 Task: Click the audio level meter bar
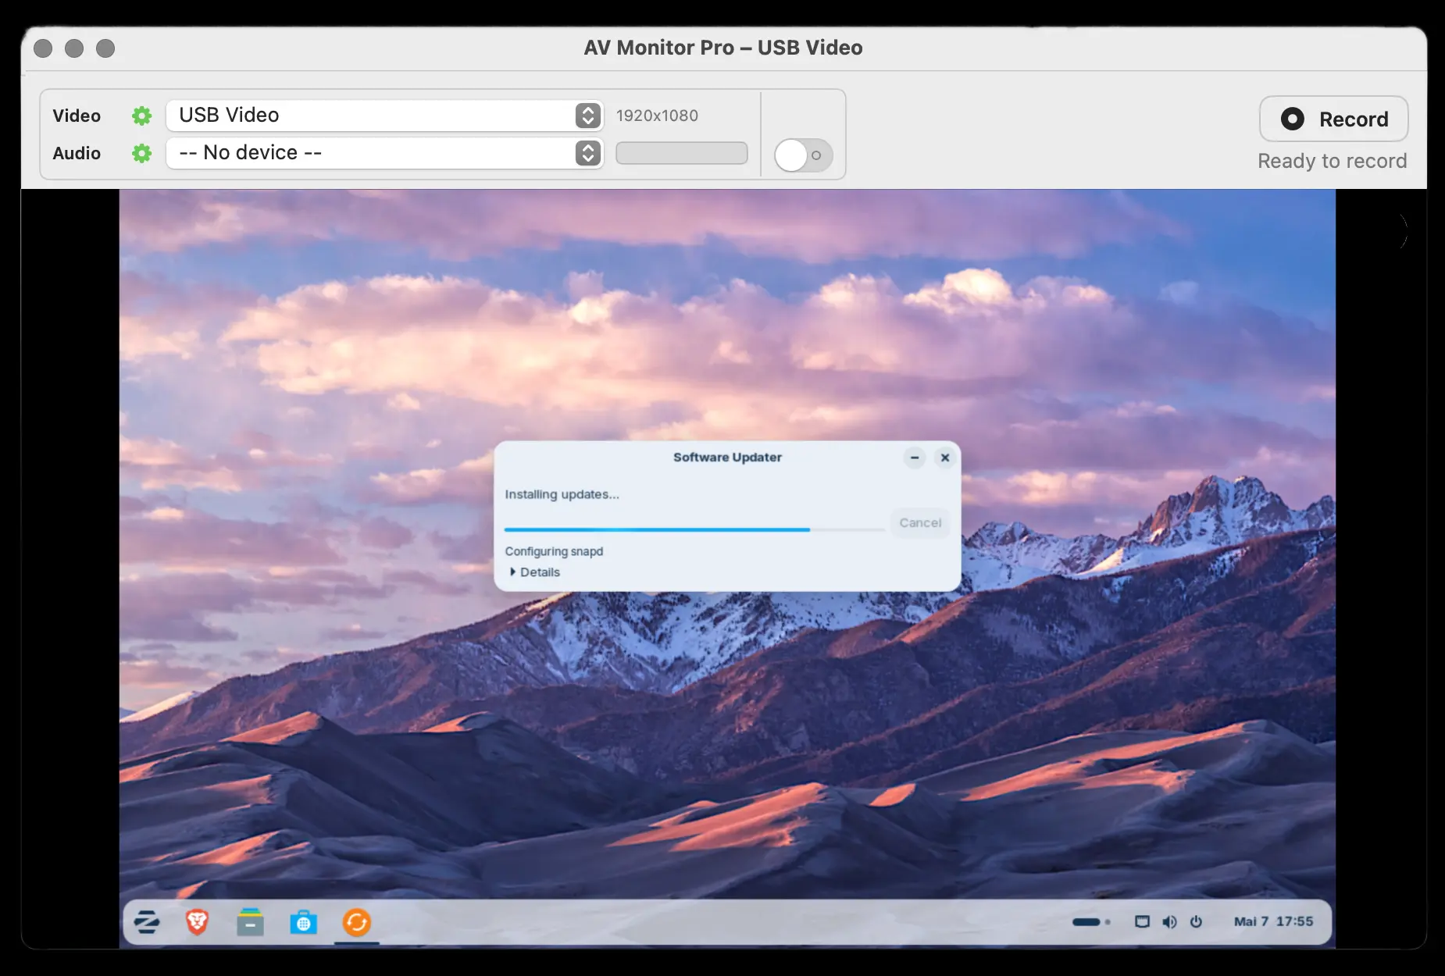(x=681, y=153)
